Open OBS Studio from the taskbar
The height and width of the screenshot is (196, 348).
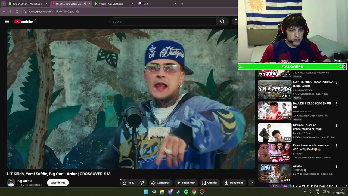coord(202,192)
